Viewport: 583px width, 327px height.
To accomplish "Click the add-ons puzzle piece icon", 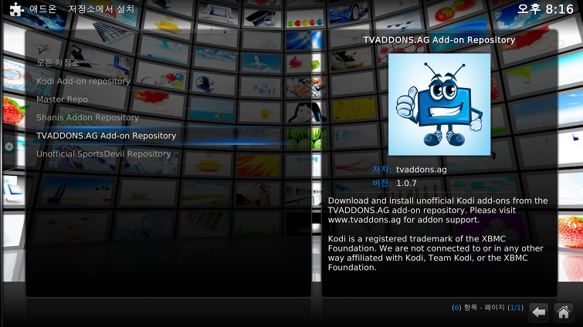I will tap(16, 9).
